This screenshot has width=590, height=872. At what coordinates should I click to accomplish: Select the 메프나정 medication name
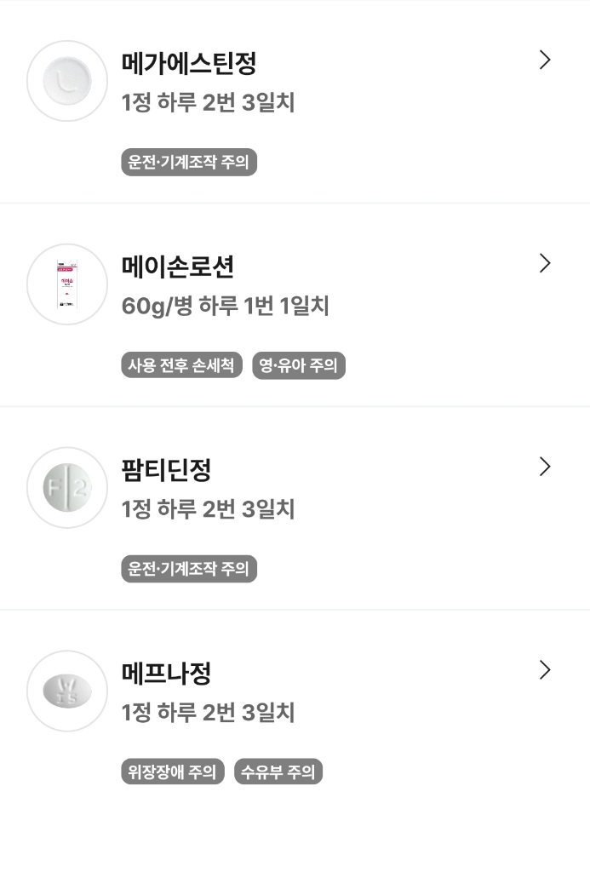(167, 674)
